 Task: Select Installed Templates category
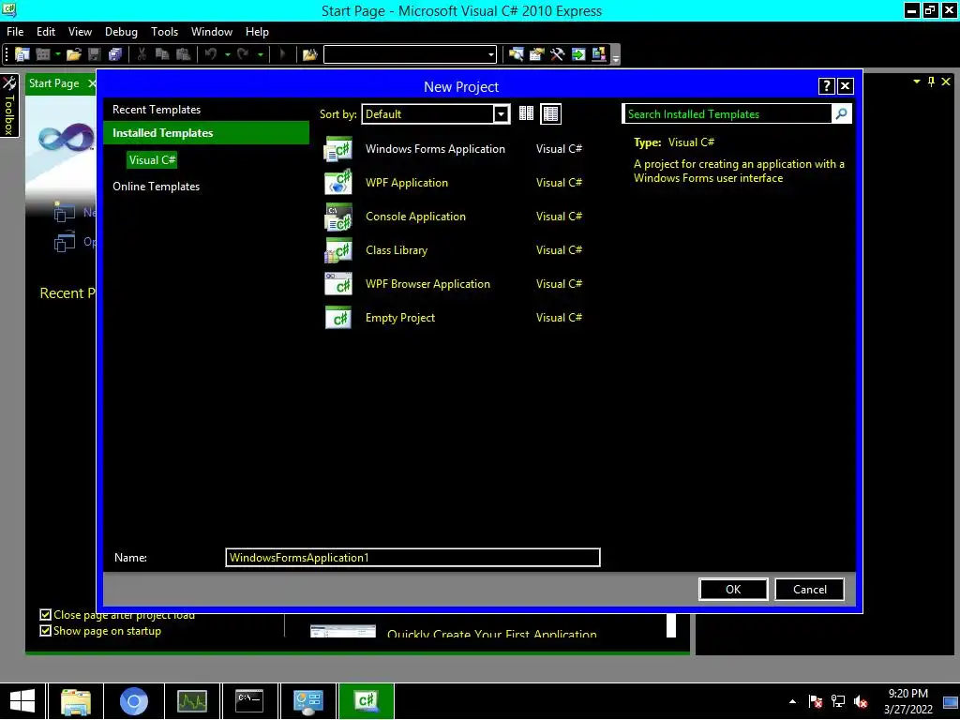[206, 133]
